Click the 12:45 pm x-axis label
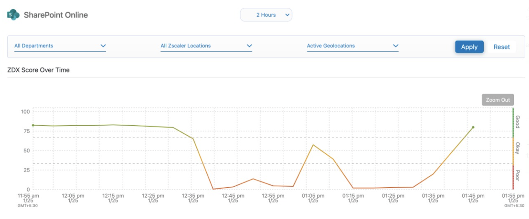529x219 pixels. (233, 198)
